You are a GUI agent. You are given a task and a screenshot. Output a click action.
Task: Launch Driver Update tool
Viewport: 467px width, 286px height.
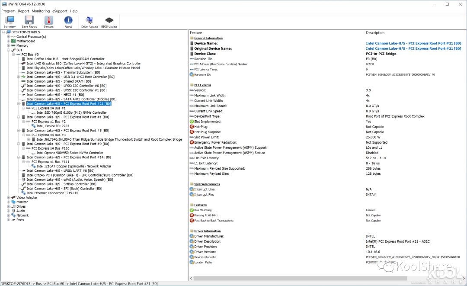click(x=90, y=22)
